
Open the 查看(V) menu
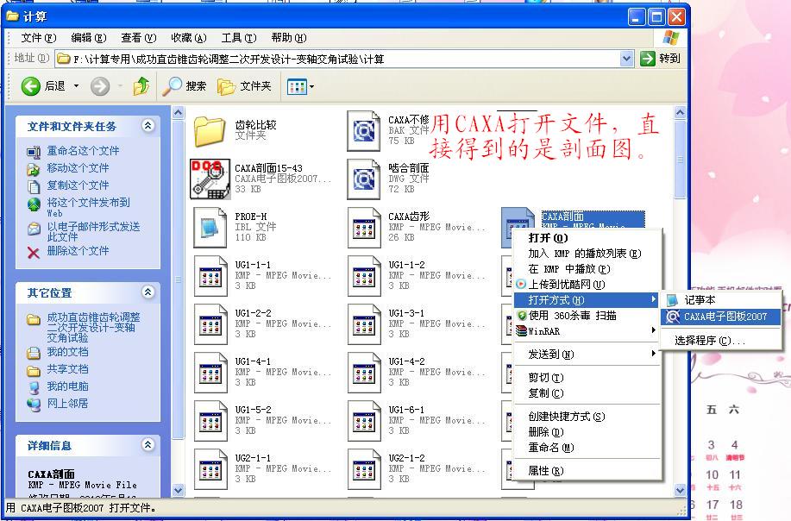[139, 38]
